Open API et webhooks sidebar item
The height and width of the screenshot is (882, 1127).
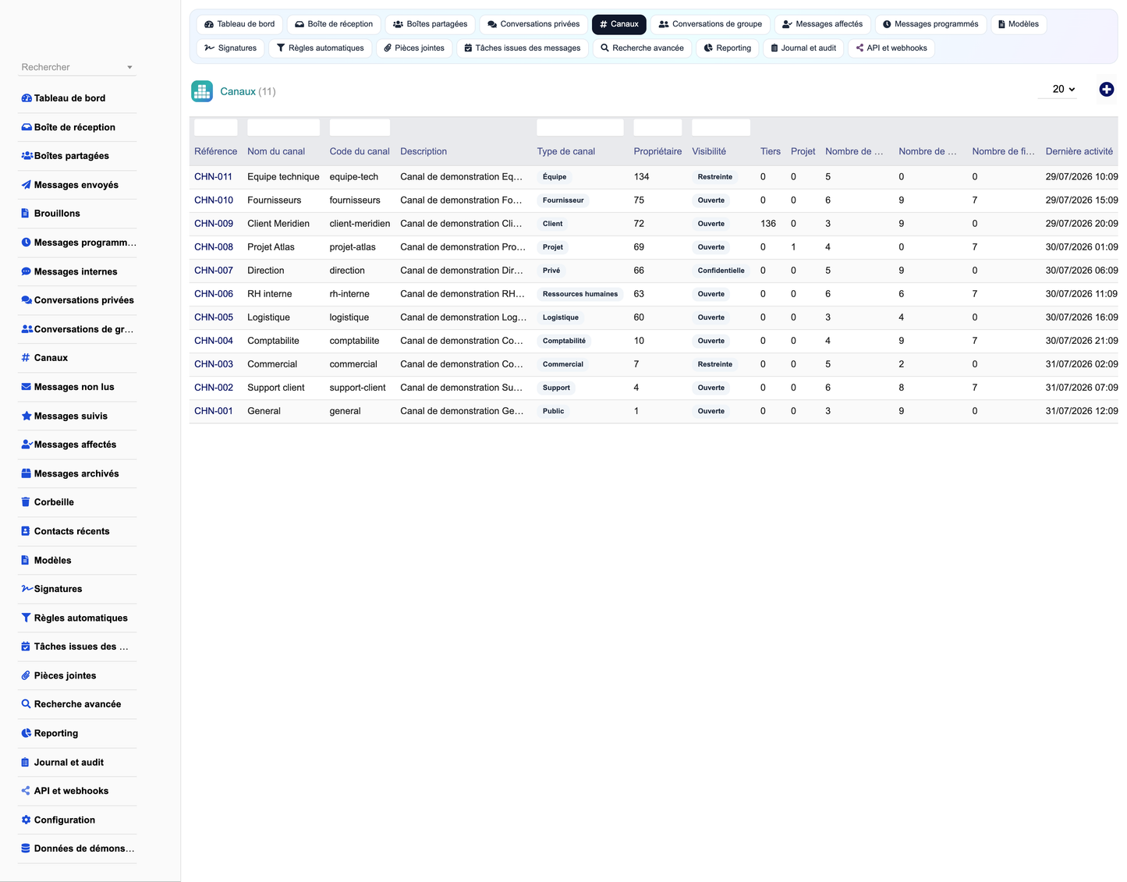click(x=77, y=791)
